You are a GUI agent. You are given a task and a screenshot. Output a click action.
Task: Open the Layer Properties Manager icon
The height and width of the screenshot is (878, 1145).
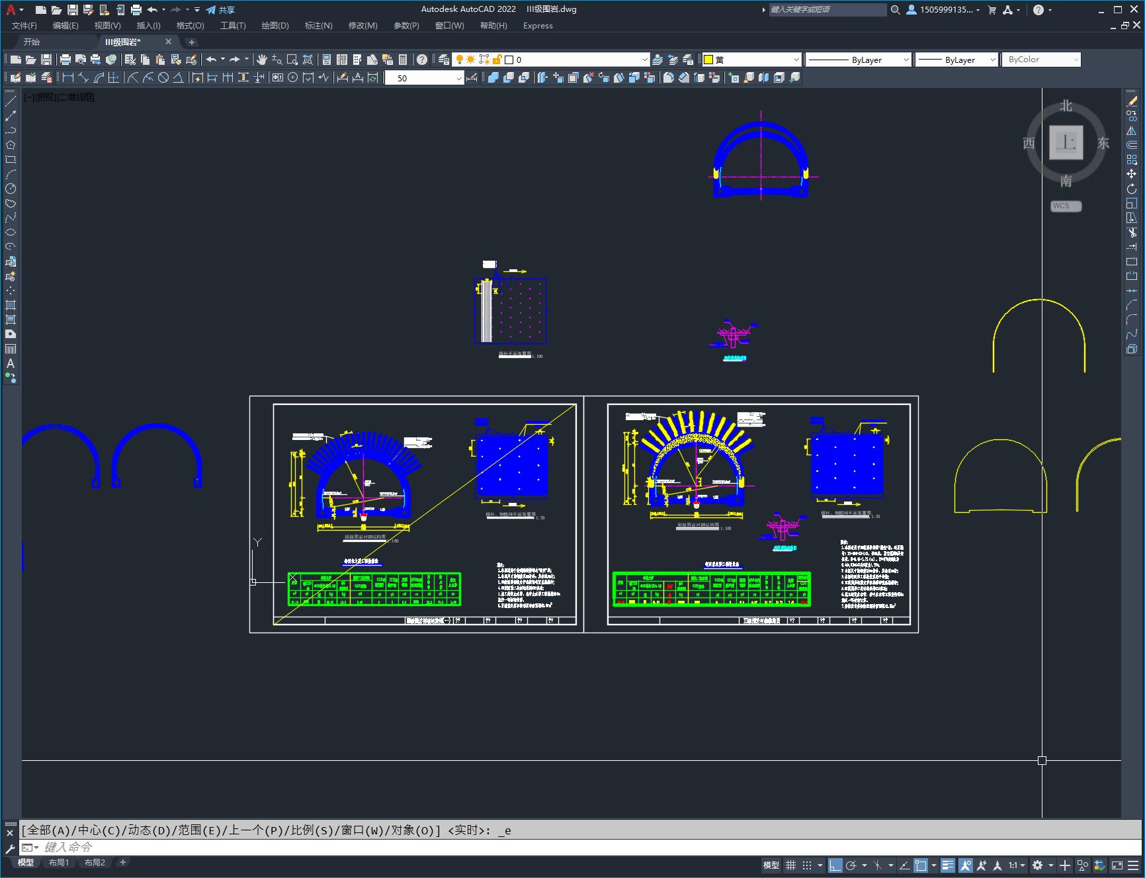pos(444,60)
